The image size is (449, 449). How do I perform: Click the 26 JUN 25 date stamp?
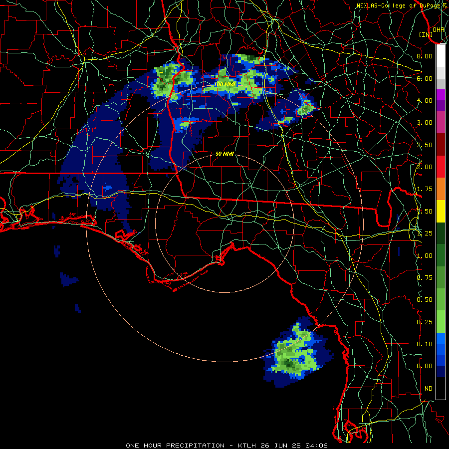point(281,446)
